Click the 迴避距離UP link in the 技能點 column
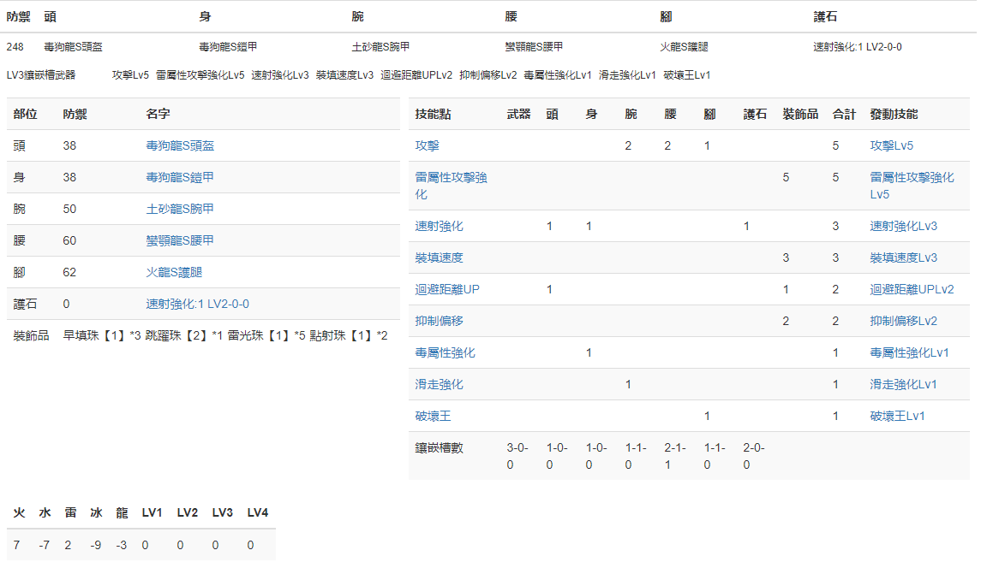This screenshot has height=568, width=981. [x=447, y=290]
